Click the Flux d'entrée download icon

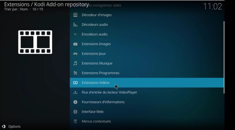pyautogui.click(x=75, y=92)
